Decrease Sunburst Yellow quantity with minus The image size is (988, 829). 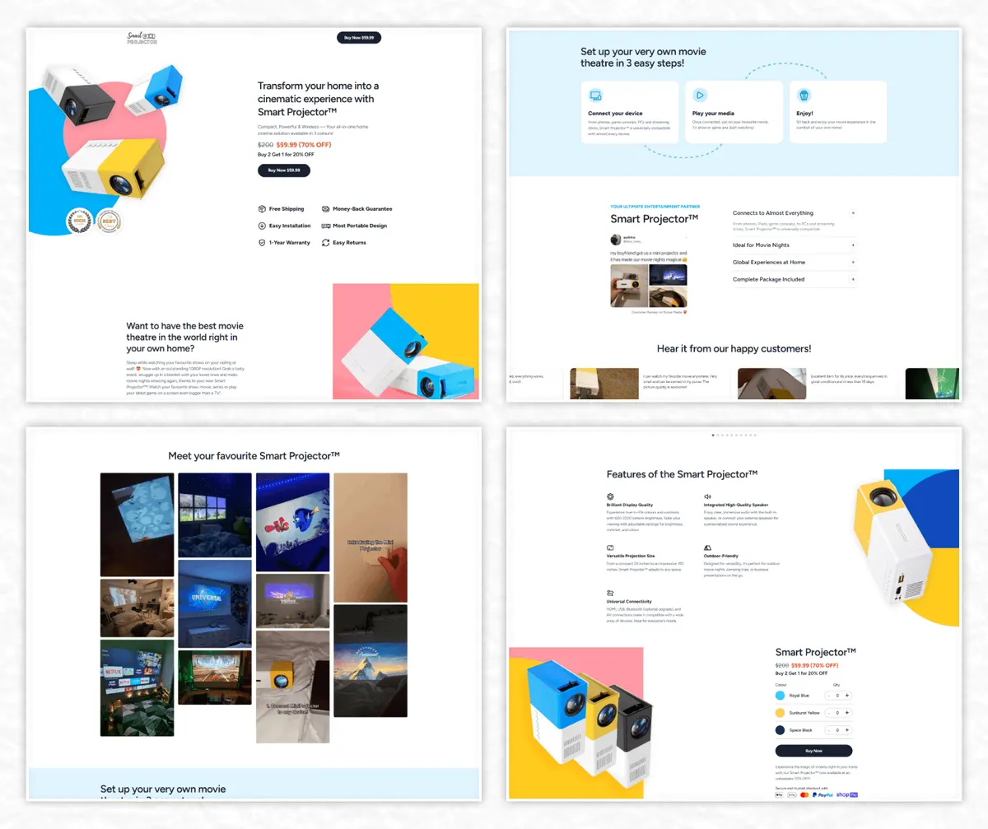pos(829,713)
